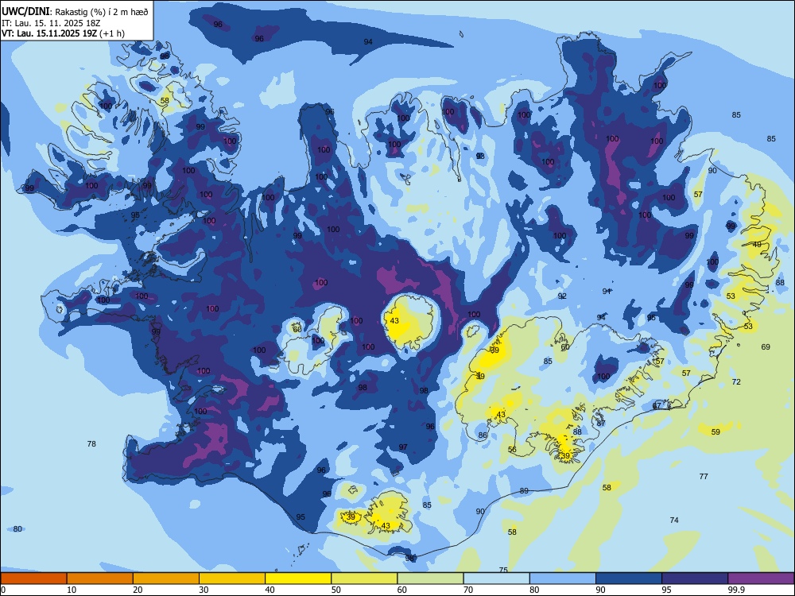Click the legend tick label '10'

click(x=72, y=590)
